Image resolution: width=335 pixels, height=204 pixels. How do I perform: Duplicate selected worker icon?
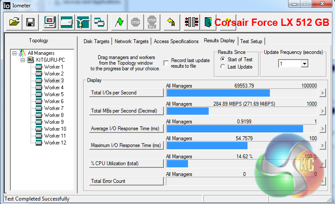point(99,22)
